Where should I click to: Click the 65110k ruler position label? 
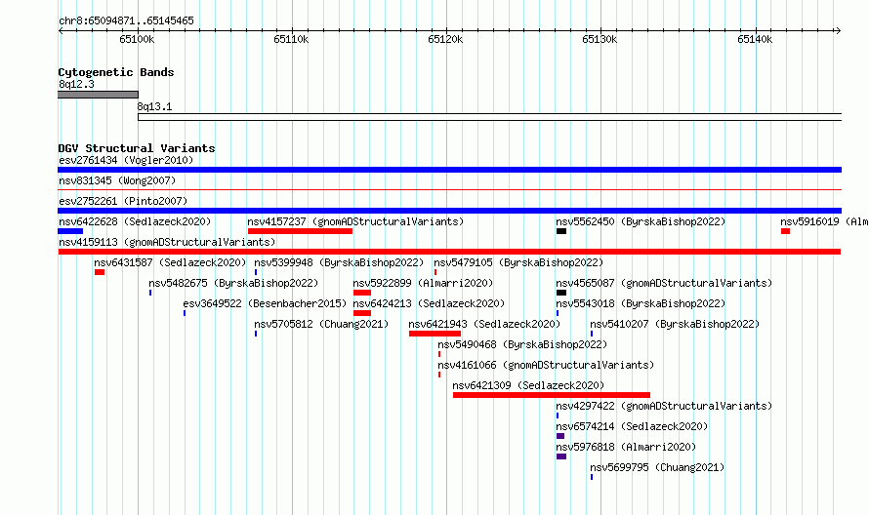tap(291, 39)
